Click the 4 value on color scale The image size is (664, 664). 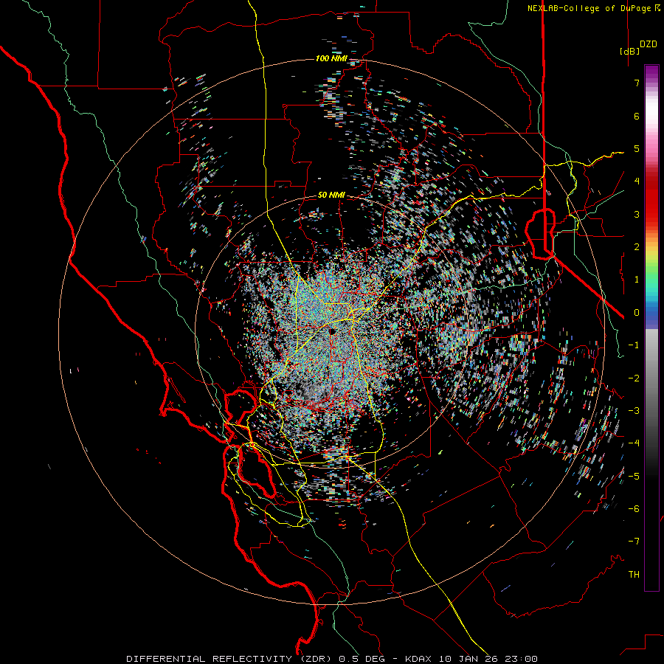pyautogui.click(x=637, y=181)
